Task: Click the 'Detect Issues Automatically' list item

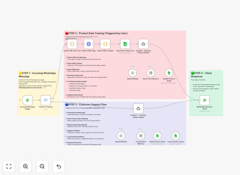Action: tap(77, 125)
